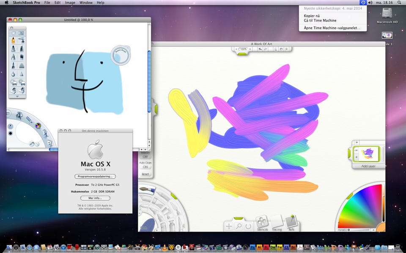Click the volume icon in menu bar

click(x=370, y=3)
